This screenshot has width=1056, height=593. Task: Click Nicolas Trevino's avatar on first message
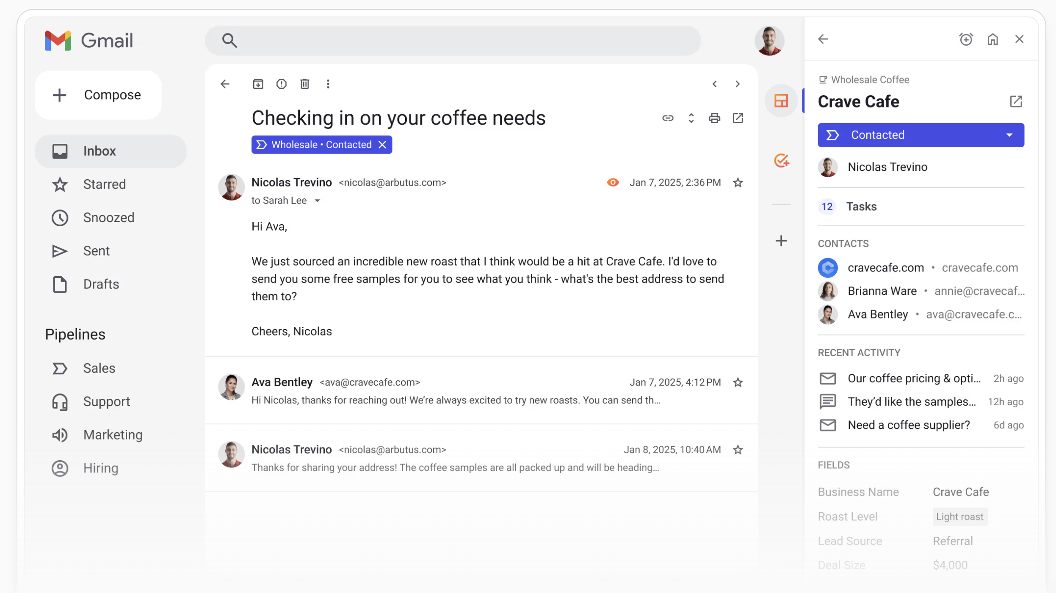pos(231,187)
